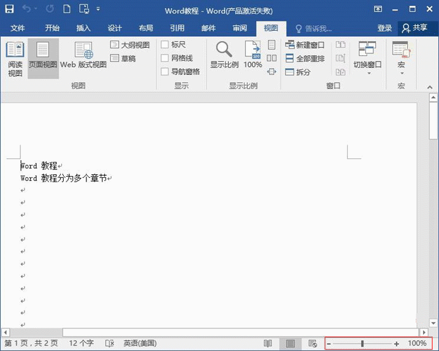Click the 登录 sign-in link
Image resolution: width=439 pixels, height=351 pixels.
click(384, 28)
